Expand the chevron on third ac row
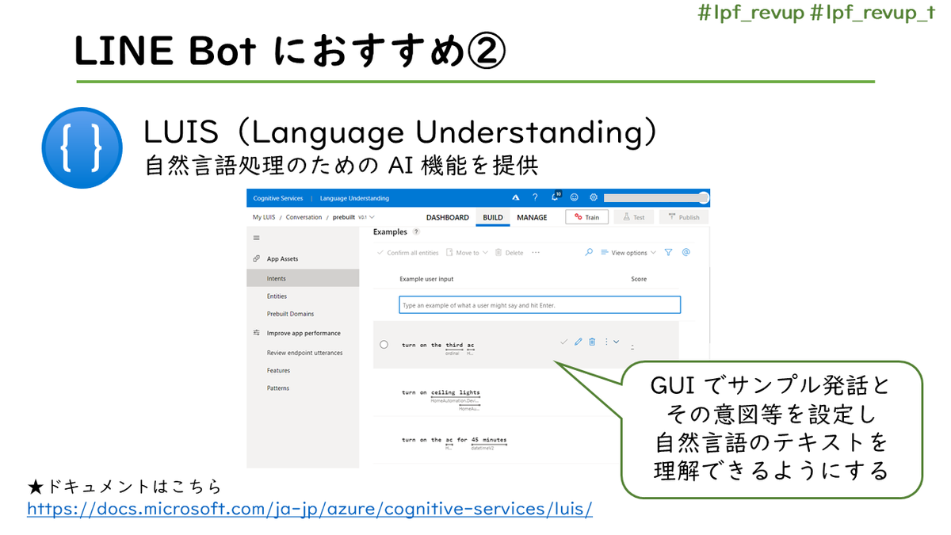 [x=616, y=342]
